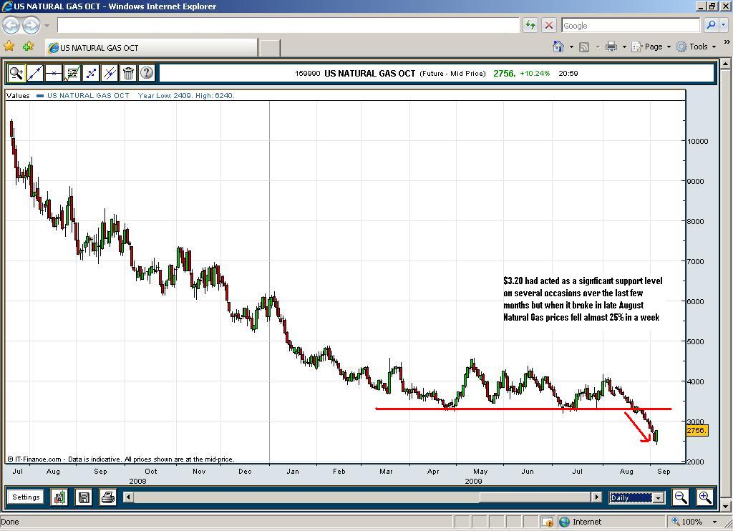The image size is (733, 531).
Task: Open the Tools menu dropdown
Action: click(702, 47)
